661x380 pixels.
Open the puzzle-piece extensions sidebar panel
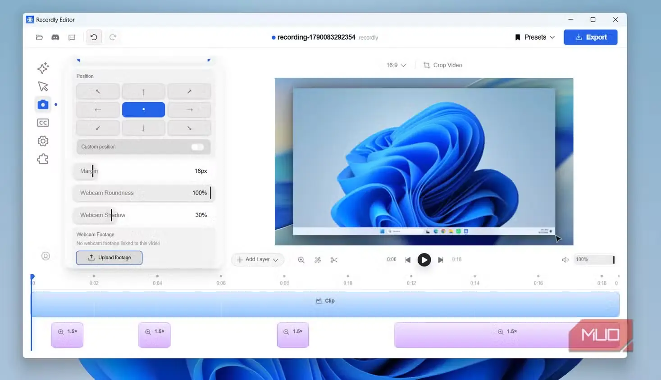(43, 159)
